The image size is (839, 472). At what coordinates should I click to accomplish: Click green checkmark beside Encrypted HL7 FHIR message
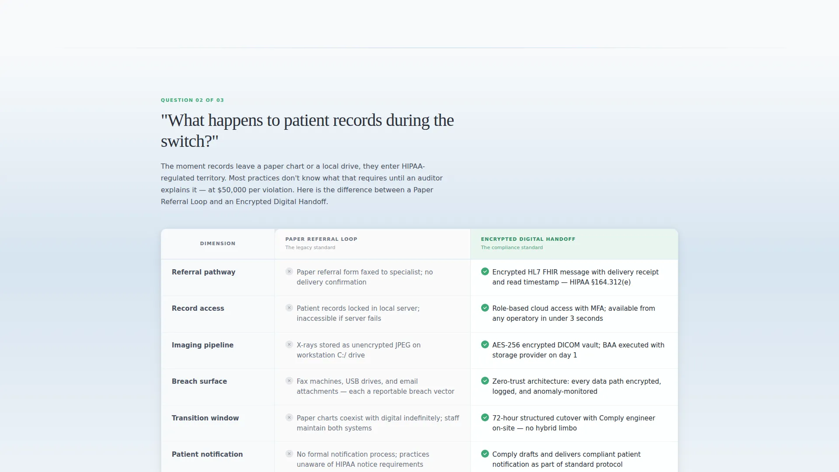click(x=485, y=271)
